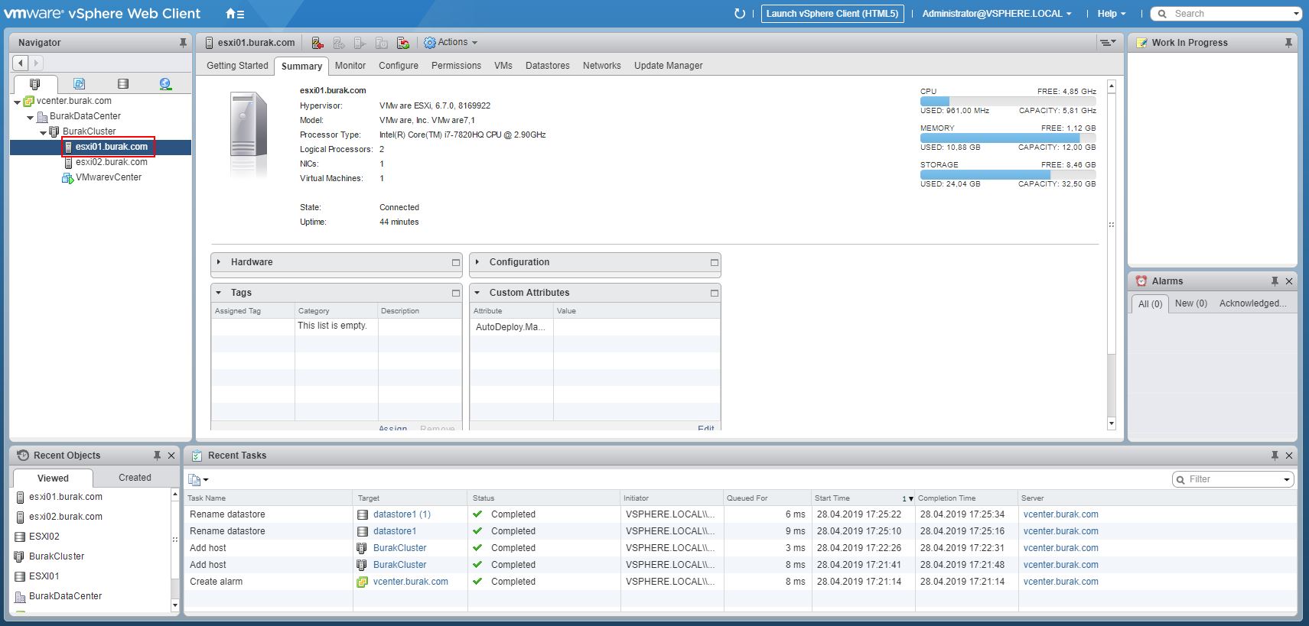
Task: Switch to Permissions tab
Action: [456, 66]
